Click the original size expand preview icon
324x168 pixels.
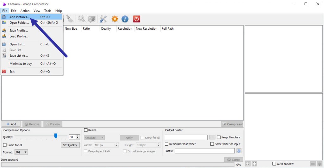(x=254, y=164)
